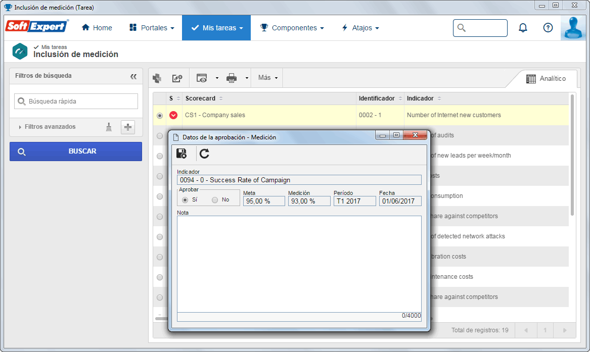Image resolution: width=590 pixels, height=352 pixels.
Task: Open the print dropdown arrow
Action: click(247, 78)
